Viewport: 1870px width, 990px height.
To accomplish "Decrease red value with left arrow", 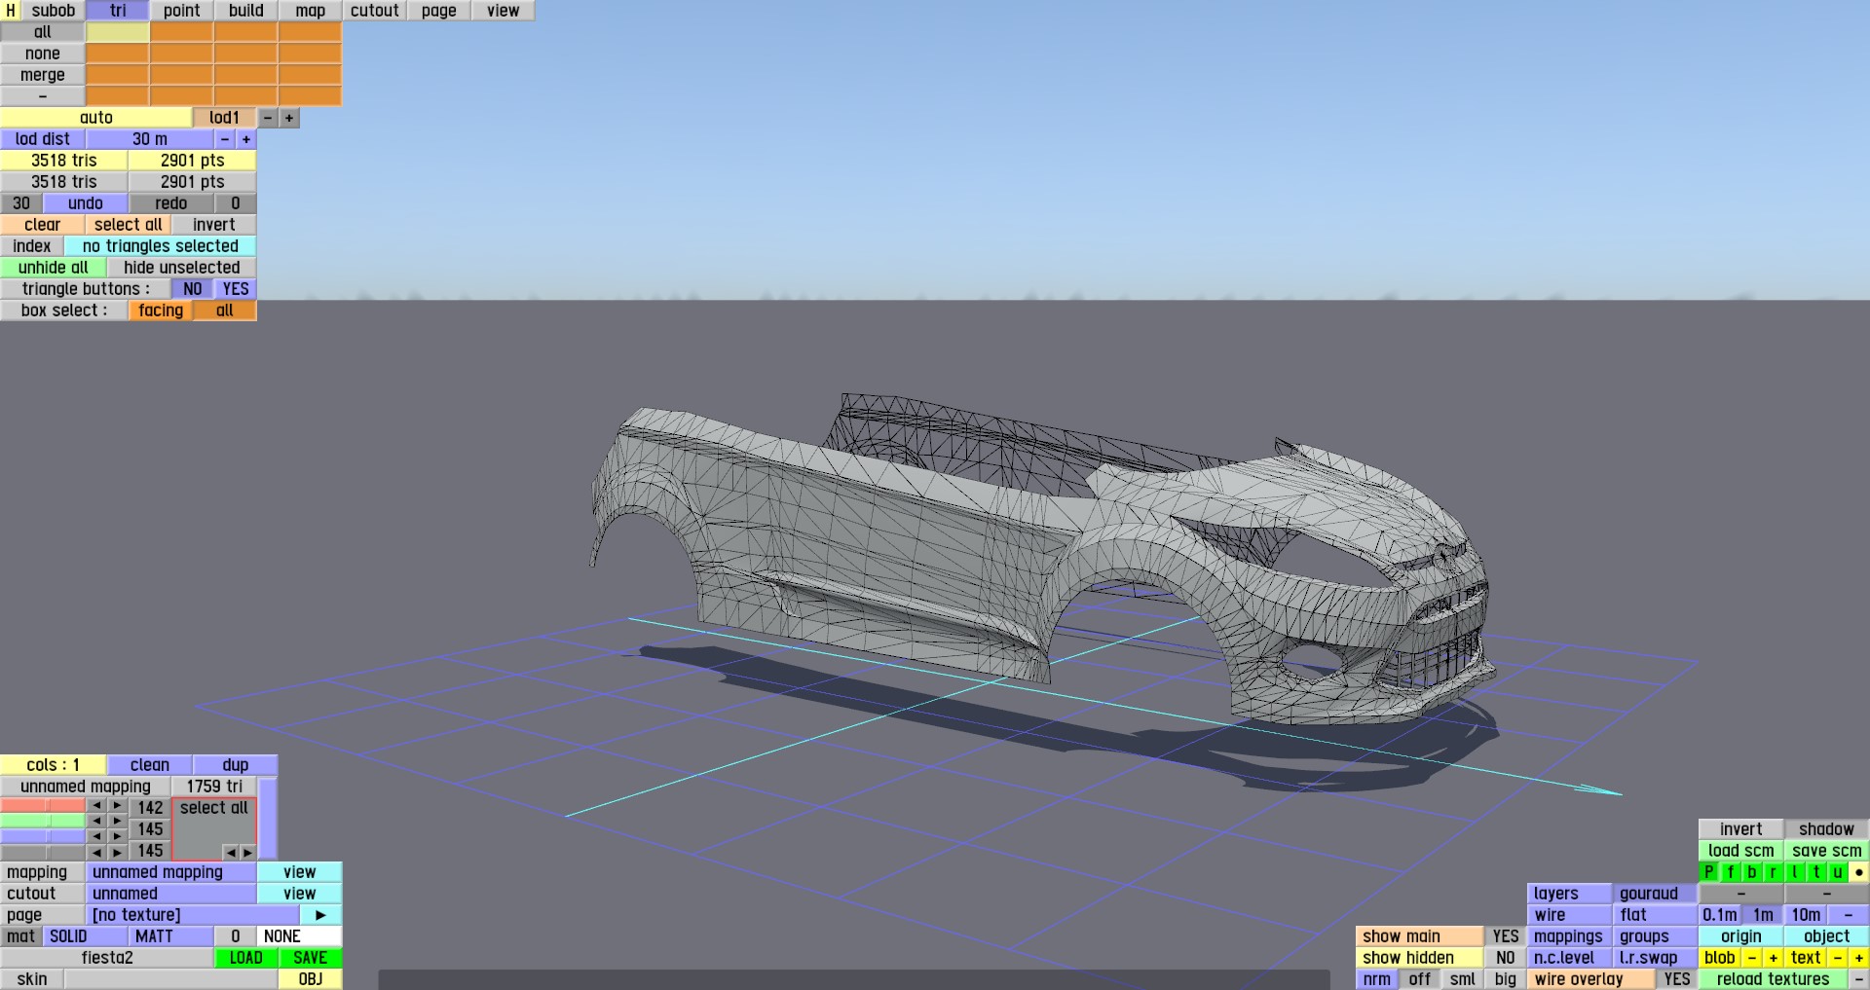I will (96, 806).
